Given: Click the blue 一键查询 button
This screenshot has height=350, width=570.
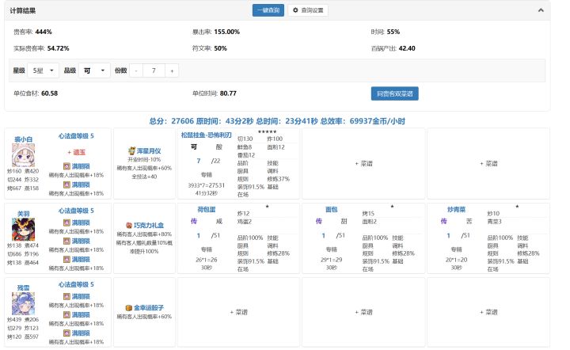Looking at the screenshot, I should click(x=268, y=10).
